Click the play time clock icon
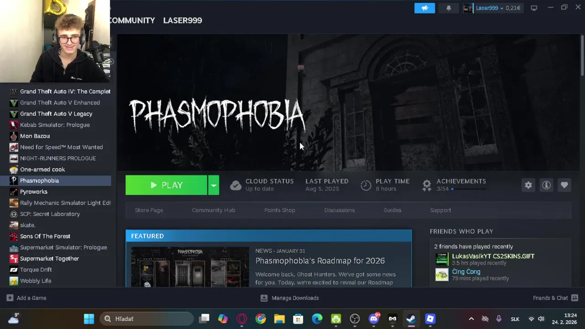This screenshot has width=585, height=329. [x=366, y=185]
